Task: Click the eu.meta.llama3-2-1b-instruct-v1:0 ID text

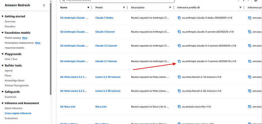Action: tap(202, 77)
